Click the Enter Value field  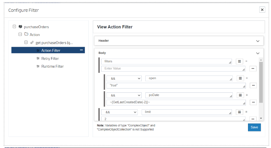click(173, 69)
